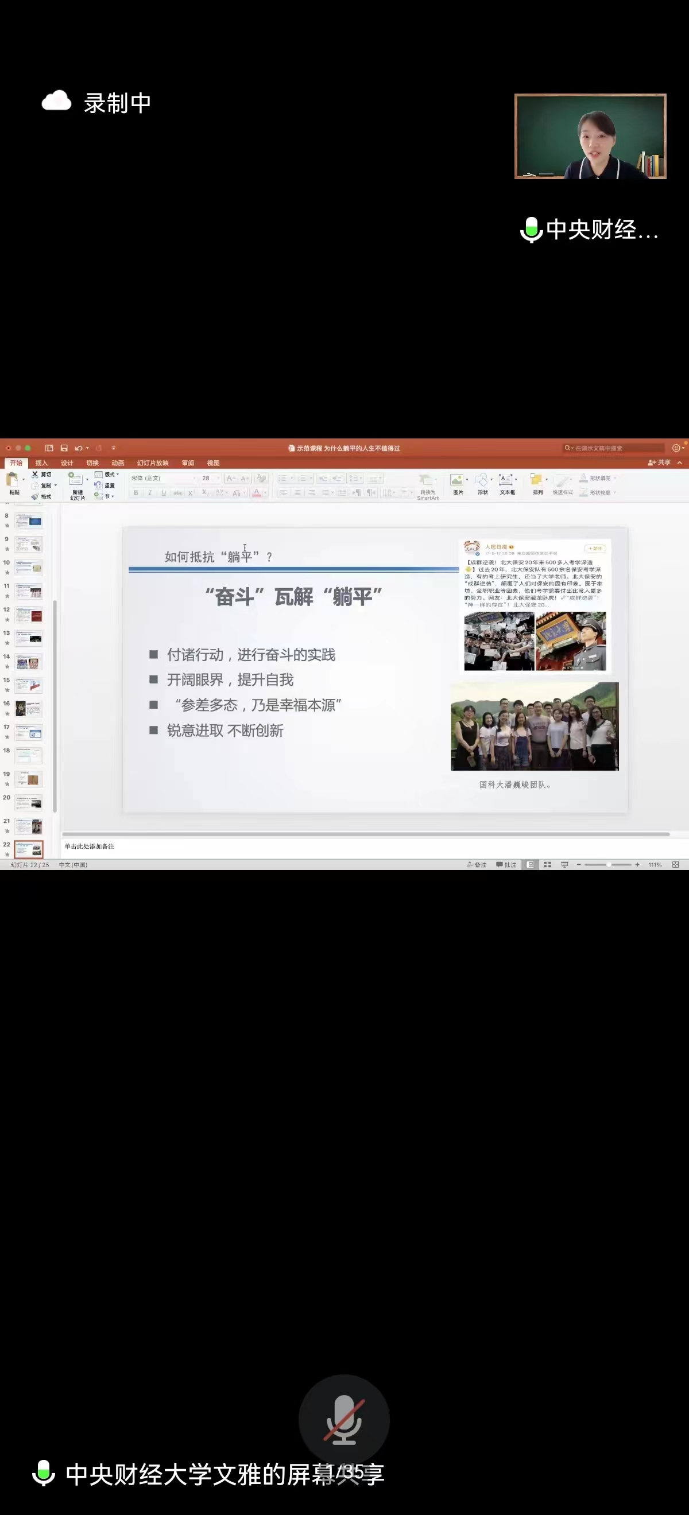Click the zoom slider in status bar
The height and width of the screenshot is (1515, 689).
tap(608, 865)
